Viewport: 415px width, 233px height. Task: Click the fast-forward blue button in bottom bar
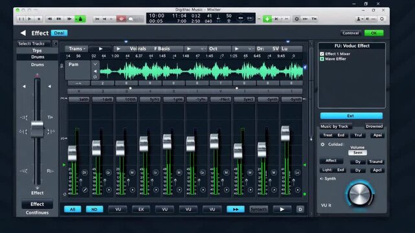tap(235, 209)
